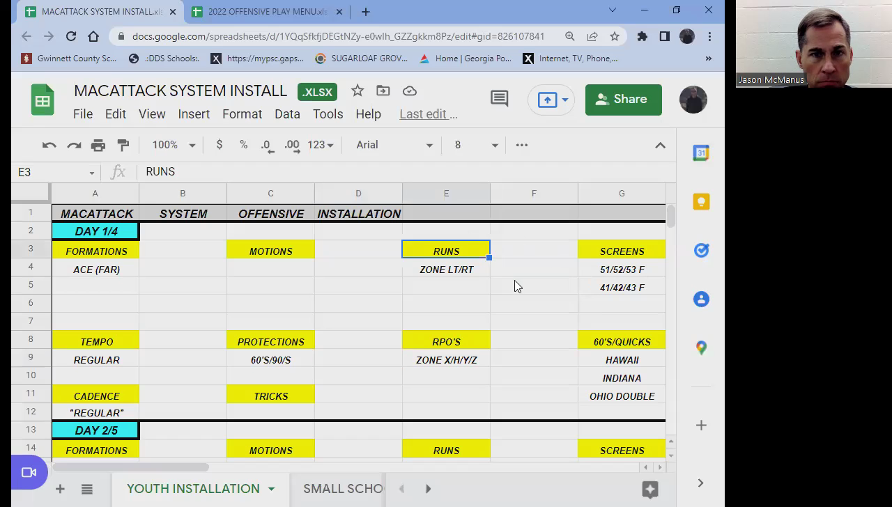
Task: Switch to the SMALL SCHOOL sheet tab
Action: click(x=342, y=489)
